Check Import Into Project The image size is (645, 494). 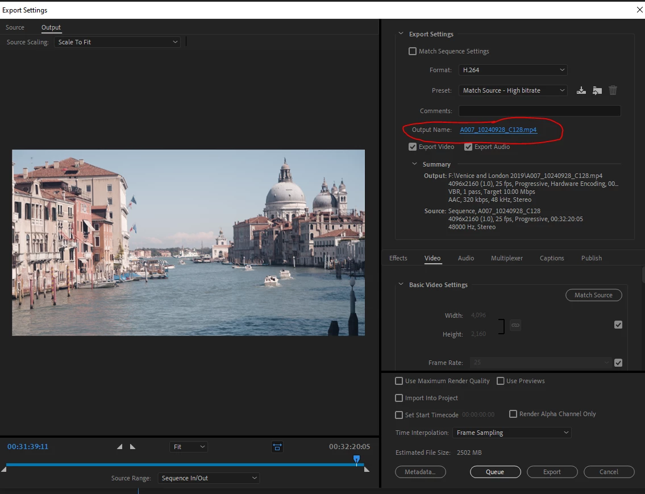(398, 398)
